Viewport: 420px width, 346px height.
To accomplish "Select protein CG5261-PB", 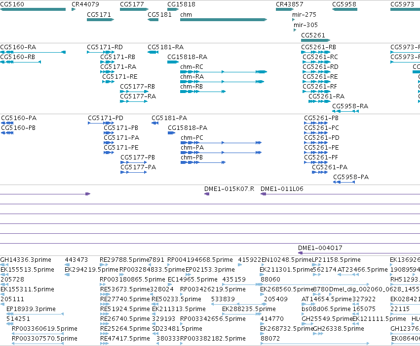I will click(321, 118).
